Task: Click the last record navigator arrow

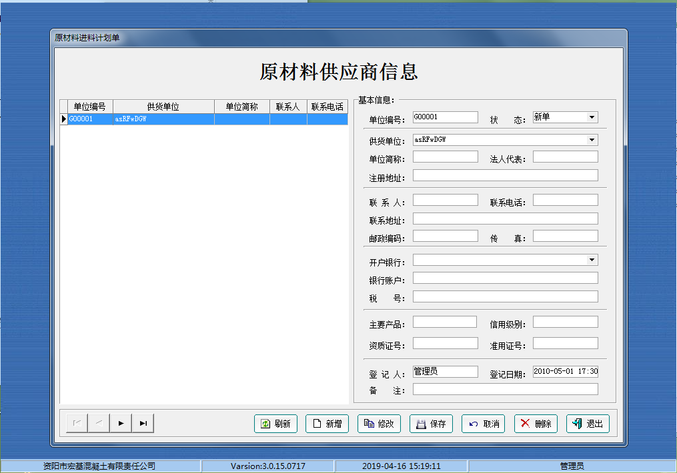Action: (143, 422)
